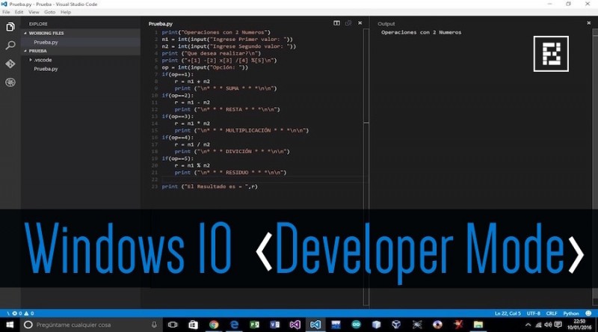Viewport: 598px width, 332px height.
Task: Open the Help menu
Action: 66,12
